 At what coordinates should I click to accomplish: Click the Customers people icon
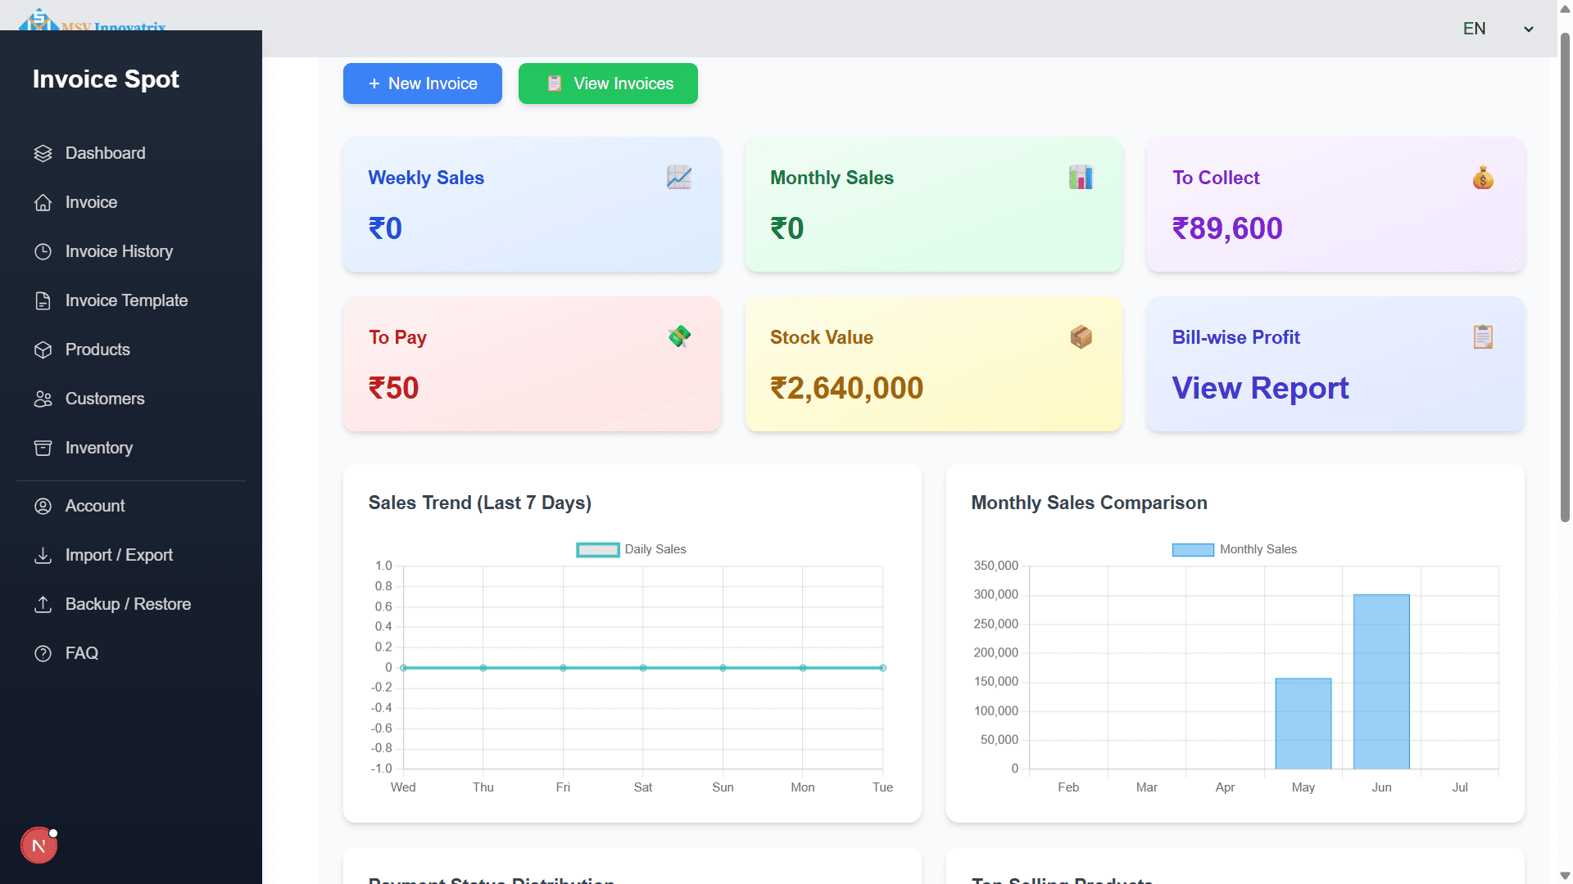click(x=43, y=399)
